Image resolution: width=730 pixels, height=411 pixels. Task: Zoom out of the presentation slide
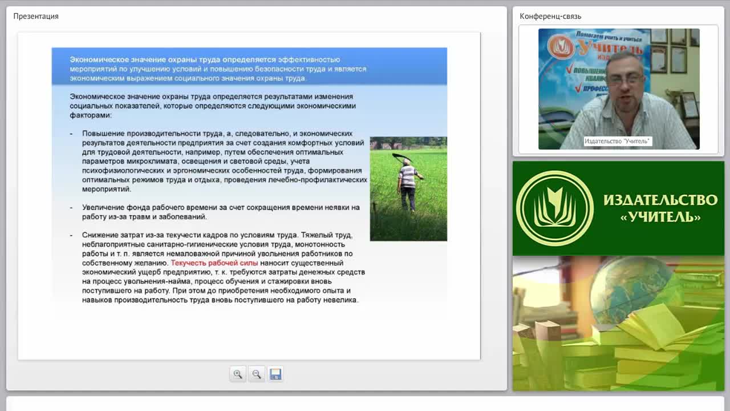[x=257, y=374]
